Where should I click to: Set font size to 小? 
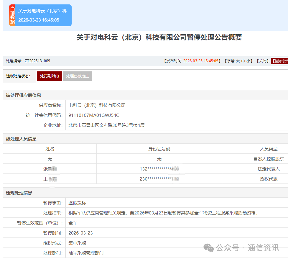point(248,61)
